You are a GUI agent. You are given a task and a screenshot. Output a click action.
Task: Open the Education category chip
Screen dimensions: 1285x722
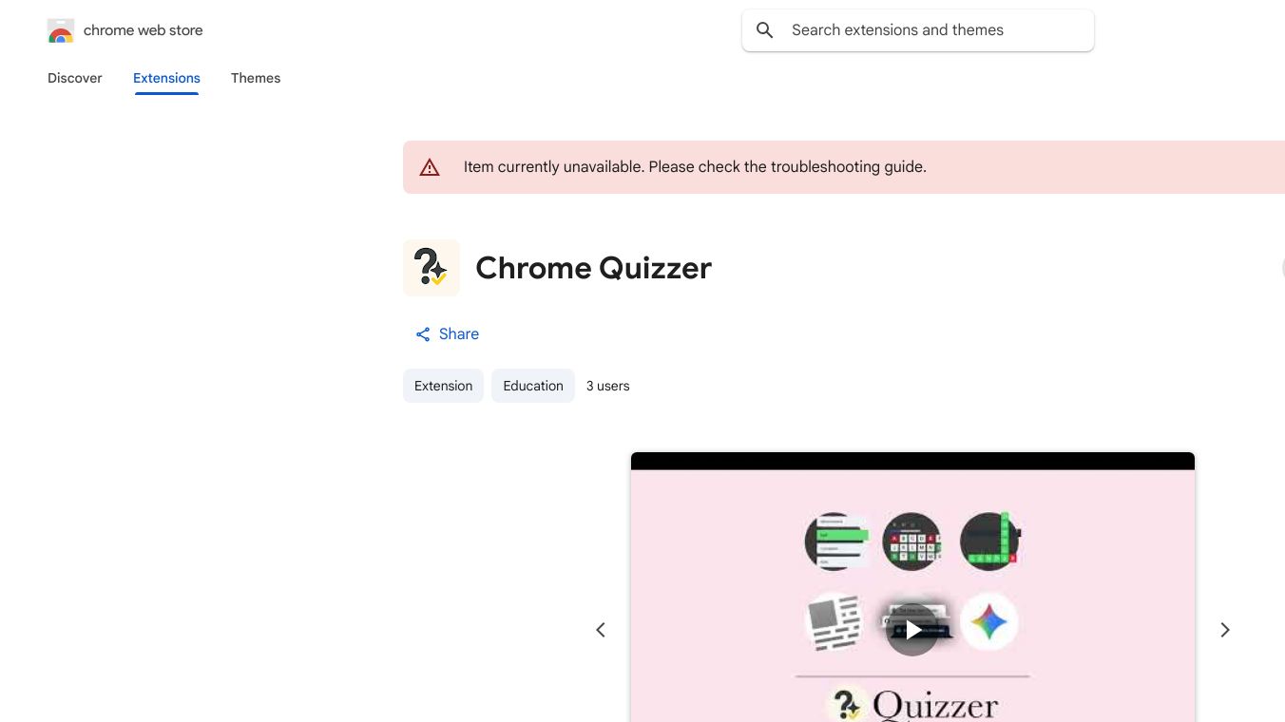tap(533, 386)
